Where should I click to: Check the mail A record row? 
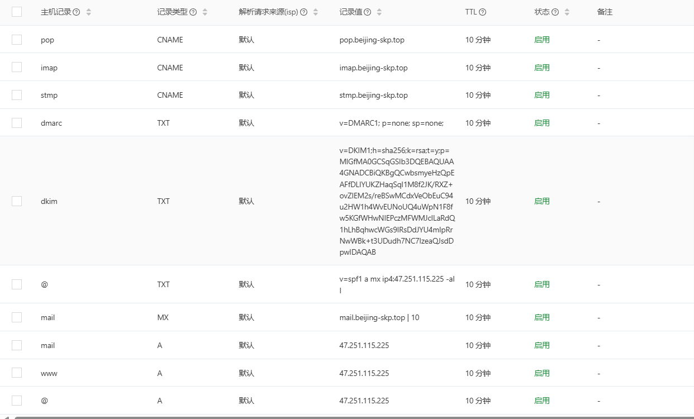click(x=17, y=345)
